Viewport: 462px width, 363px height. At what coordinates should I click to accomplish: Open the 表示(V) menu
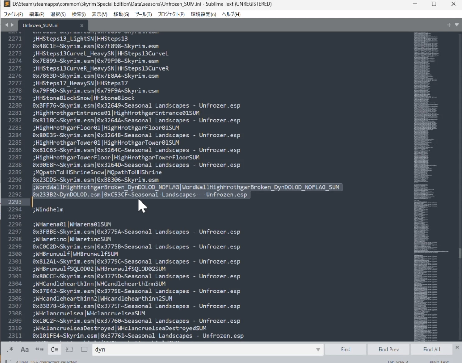click(x=100, y=14)
